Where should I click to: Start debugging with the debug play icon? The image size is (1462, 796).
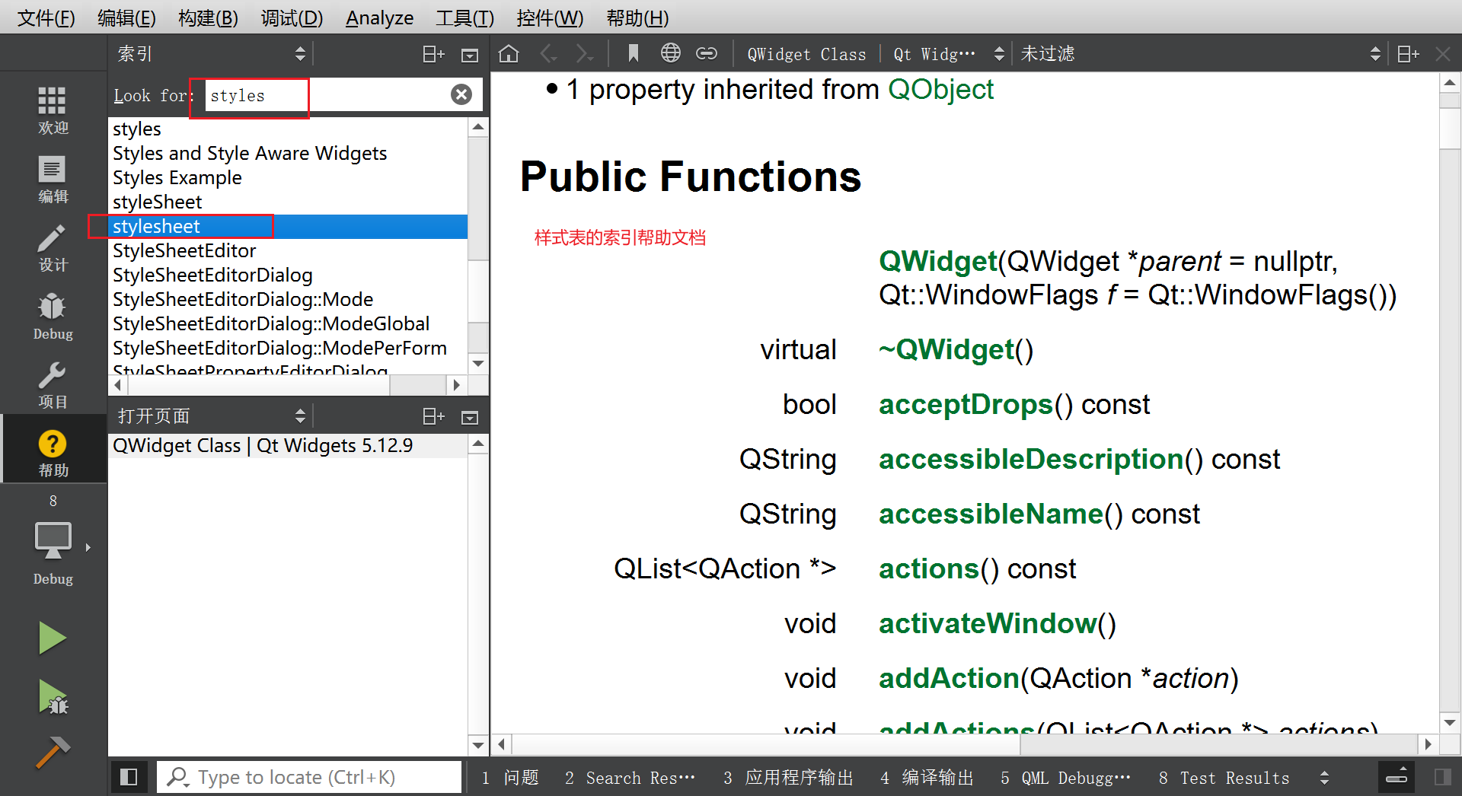pos(52,697)
